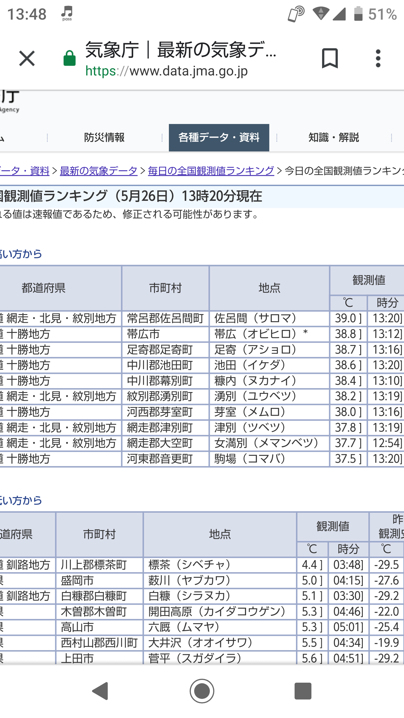Tap the battery status icon
The image size is (404, 718).
(358, 13)
